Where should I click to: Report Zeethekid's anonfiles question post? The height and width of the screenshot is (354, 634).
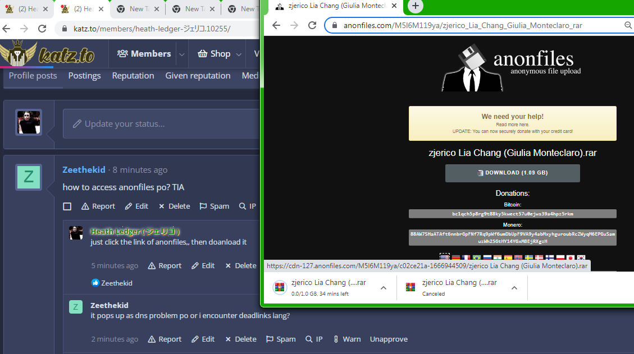(98, 206)
